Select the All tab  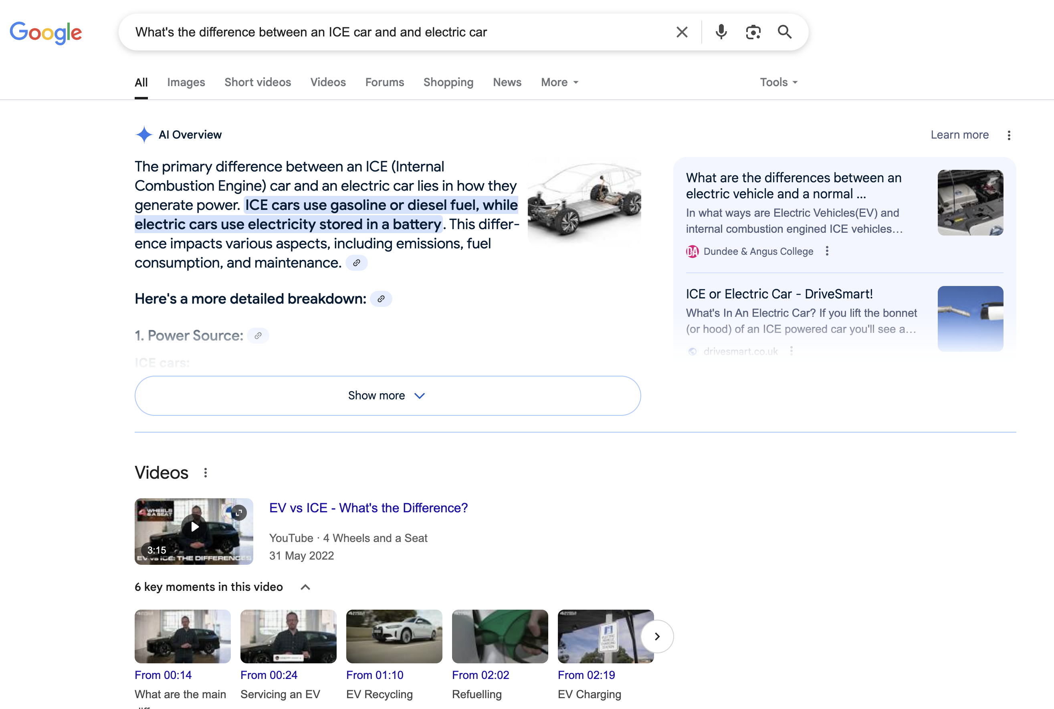pyautogui.click(x=141, y=82)
